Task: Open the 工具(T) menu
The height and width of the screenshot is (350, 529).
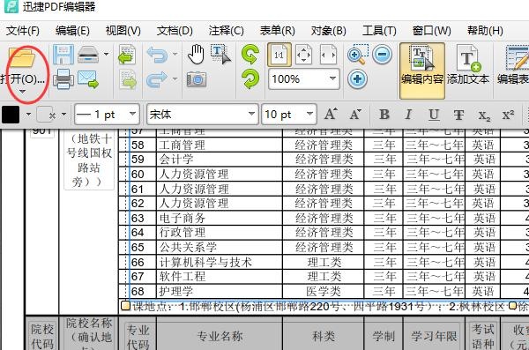Action: tap(379, 31)
